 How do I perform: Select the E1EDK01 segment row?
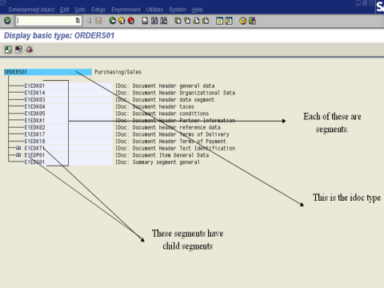click(x=34, y=86)
